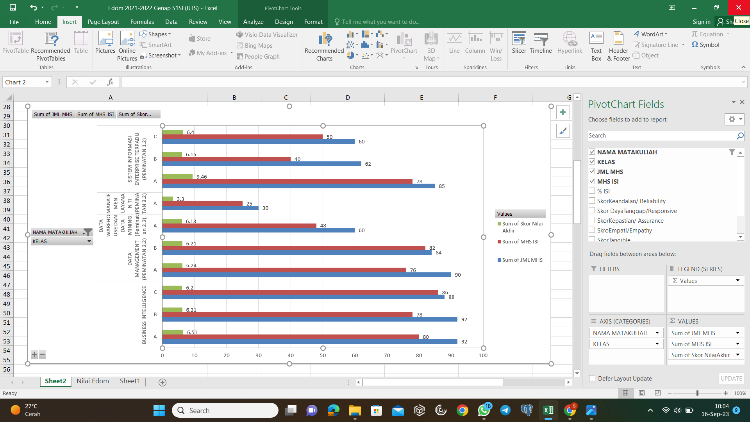Collapse entire field with minus button
750x422 pixels.
click(42, 355)
